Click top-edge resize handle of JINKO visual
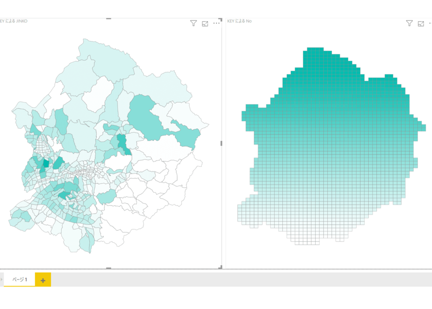The image size is (432, 309). [x=108, y=18]
